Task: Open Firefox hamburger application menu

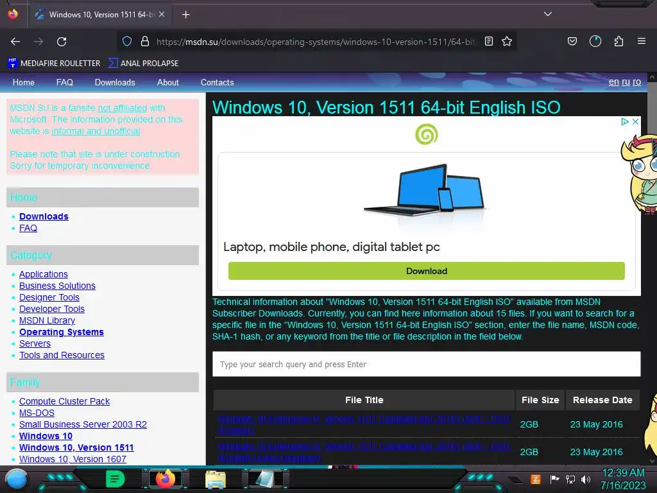Action: pyautogui.click(x=642, y=41)
